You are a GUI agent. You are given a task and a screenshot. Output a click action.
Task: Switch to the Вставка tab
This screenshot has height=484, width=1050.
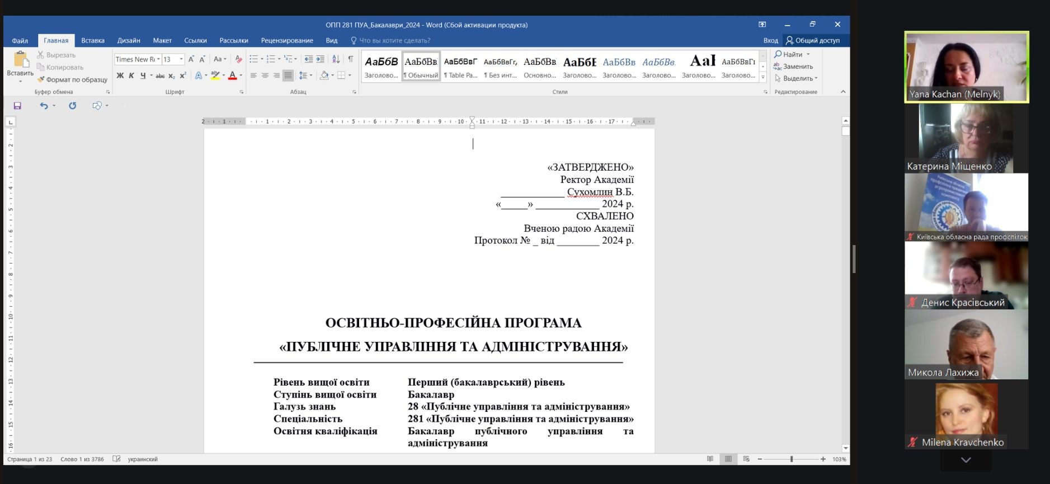(x=93, y=40)
